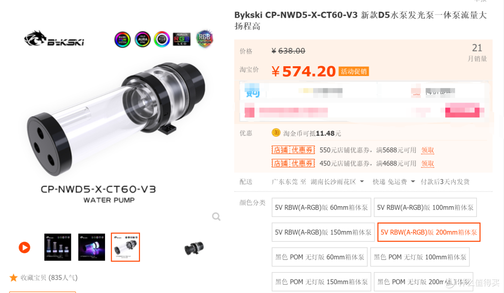Select 黑色 POM 无灯版 150mm箱体泵 option
Screen dimensions: 504x293
322,282
